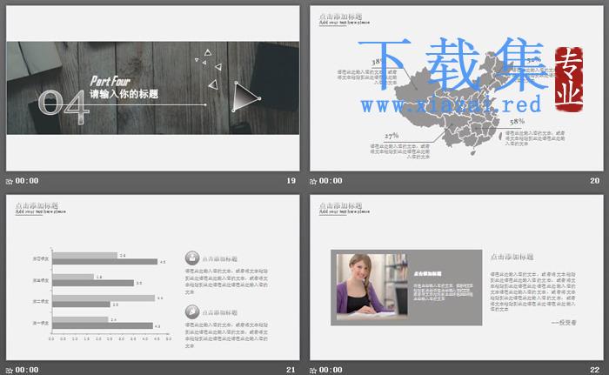609x375 pixels.
Task: Click the '点击添加标题' heading right of photo on slide 22
Action: (x=512, y=257)
